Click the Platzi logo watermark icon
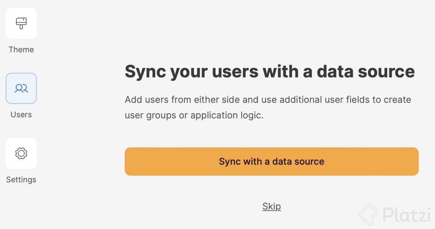This screenshot has height=229, width=435. tap(369, 214)
